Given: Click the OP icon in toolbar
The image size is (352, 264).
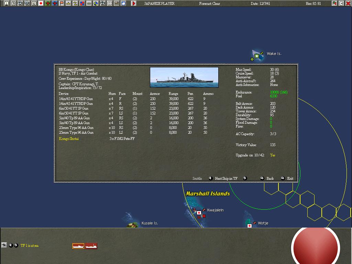Looking at the screenshot, I should 110,3.
